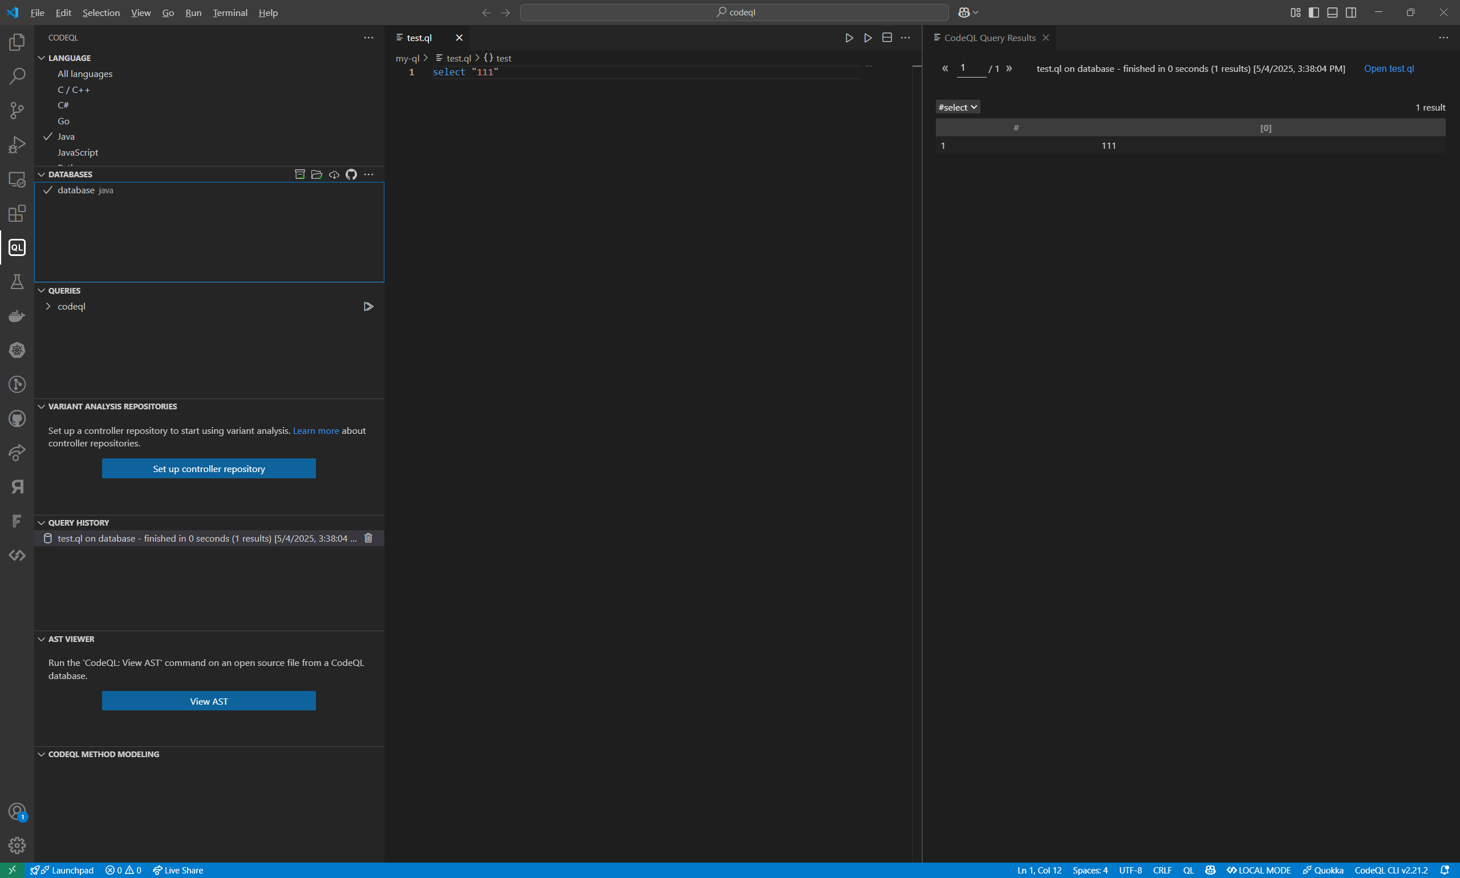Viewport: 1460px width, 878px height.
Task: Select the CodeQL QL icon in activity bar
Action: tap(17, 247)
